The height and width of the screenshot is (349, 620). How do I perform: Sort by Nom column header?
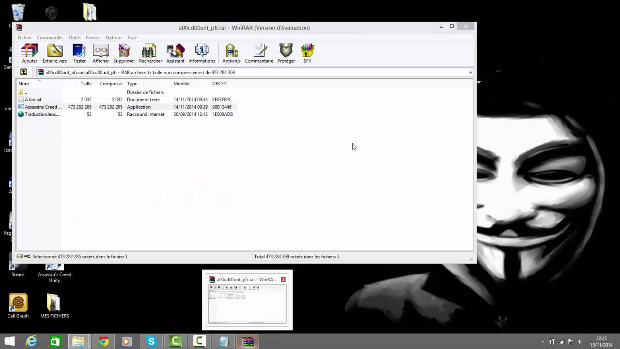(39, 84)
